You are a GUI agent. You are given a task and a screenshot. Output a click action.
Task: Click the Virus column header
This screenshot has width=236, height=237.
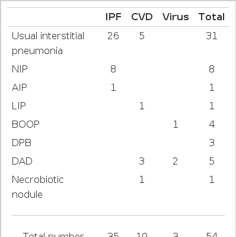(x=176, y=17)
